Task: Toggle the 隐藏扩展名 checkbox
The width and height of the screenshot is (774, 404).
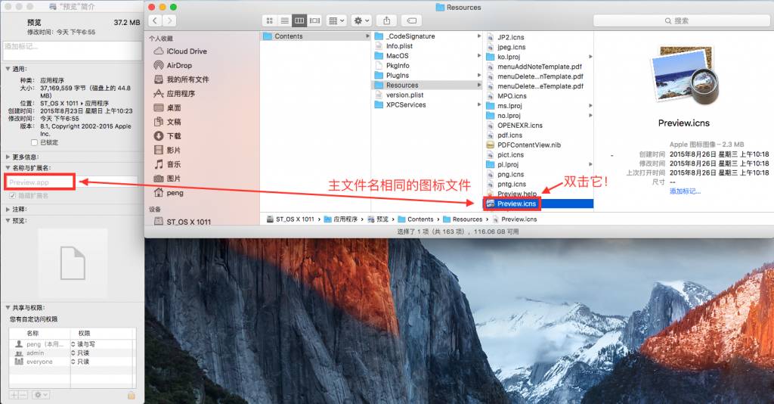Action: (x=12, y=196)
